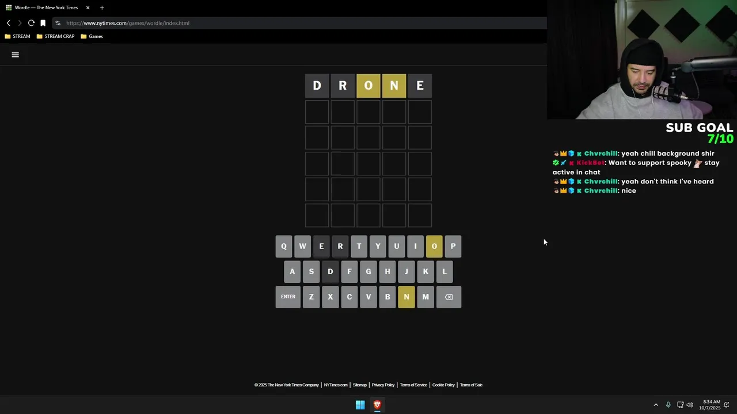Open the Sitemap footer link

(359, 385)
